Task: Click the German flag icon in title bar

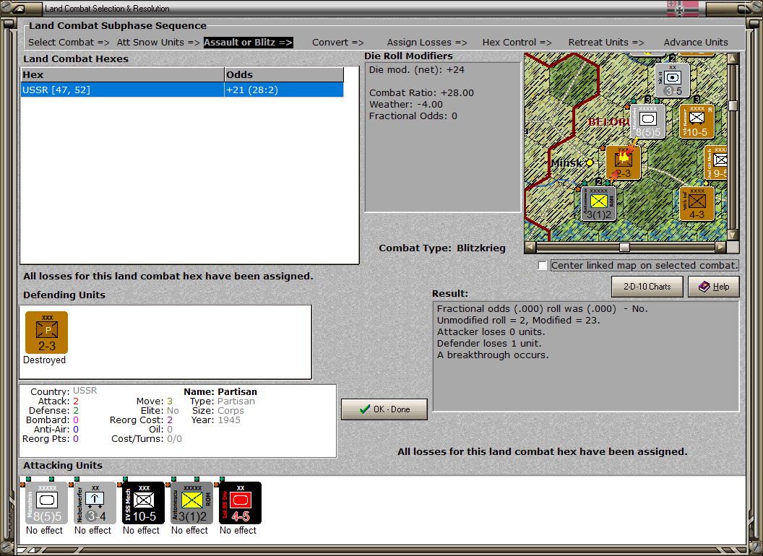Action: click(x=682, y=8)
